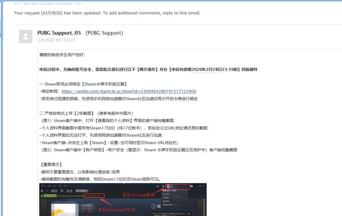Click the forward navigation arrow in the Steam screenshot

pos(47,191)
